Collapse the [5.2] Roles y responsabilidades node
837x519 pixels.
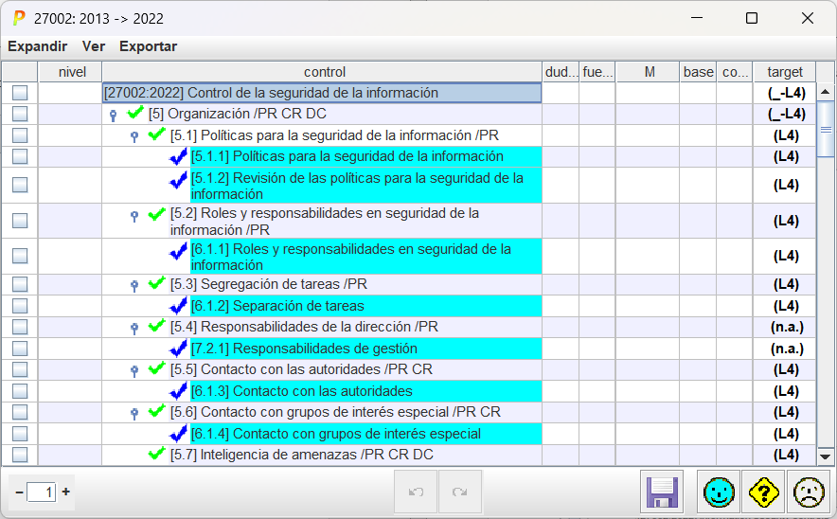pyautogui.click(x=134, y=216)
